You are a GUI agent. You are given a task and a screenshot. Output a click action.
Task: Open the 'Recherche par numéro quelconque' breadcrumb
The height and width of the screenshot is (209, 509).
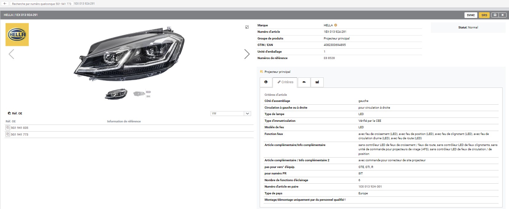[x=41, y=4]
